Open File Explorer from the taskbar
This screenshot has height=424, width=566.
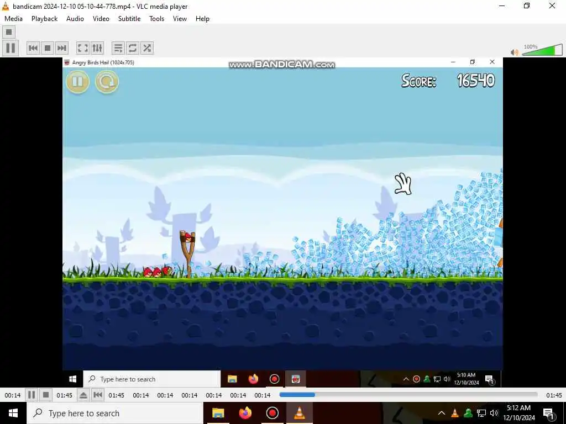pyautogui.click(x=218, y=413)
